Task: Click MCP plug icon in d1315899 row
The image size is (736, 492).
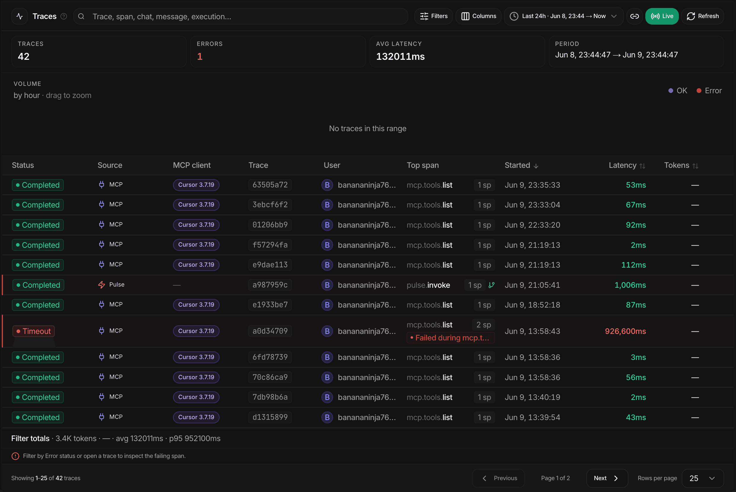Action: (101, 417)
